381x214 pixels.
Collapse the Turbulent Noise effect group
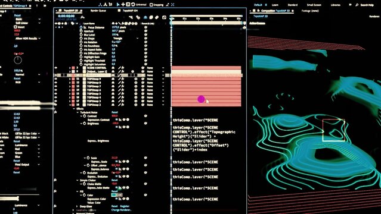point(78,112)
